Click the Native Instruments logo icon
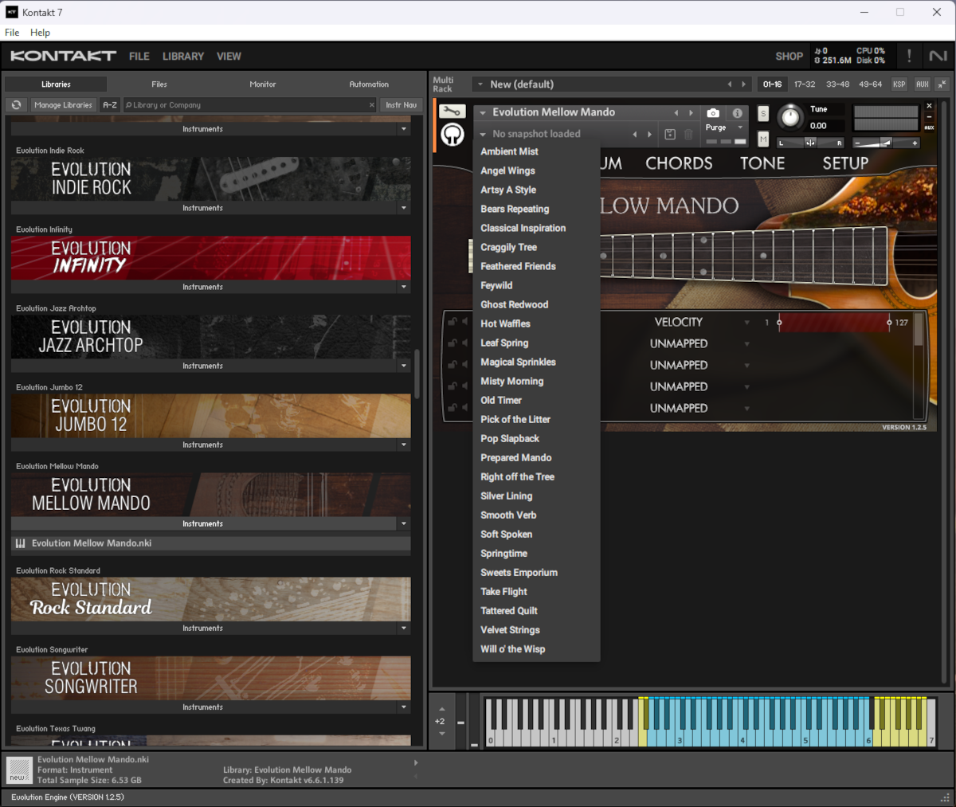The image size is (956, 807). click(x=938, y=56)
